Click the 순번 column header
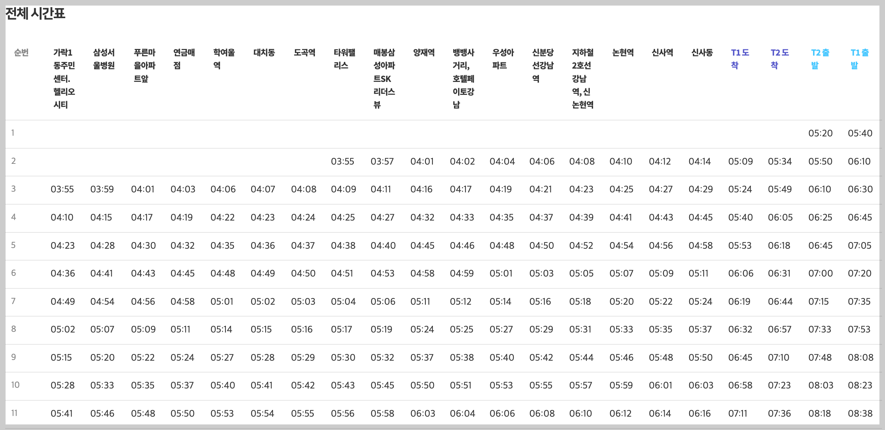 21,53
